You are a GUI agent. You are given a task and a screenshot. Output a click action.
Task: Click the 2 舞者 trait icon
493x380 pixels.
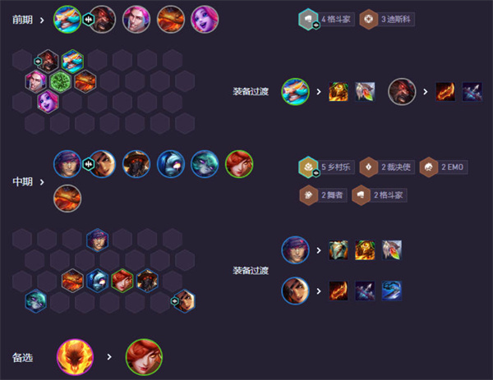pos(308,195)
